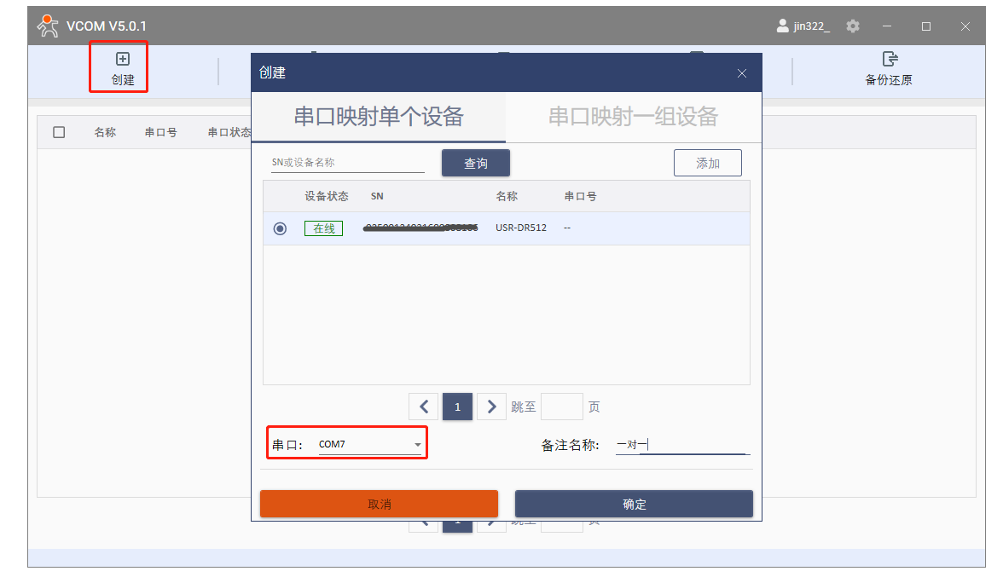The image size is (1003, 577).
Task: Confirm with the 确定 button
Action: [634, 504]
